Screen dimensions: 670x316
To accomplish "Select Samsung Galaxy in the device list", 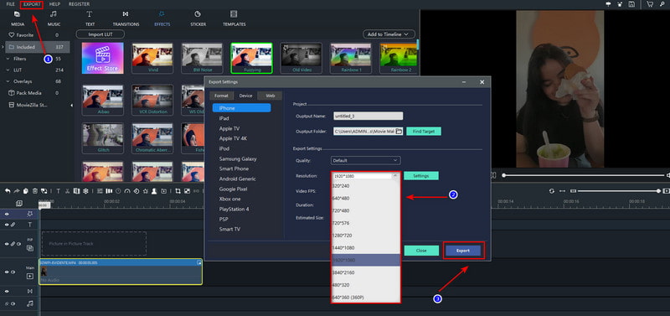I will (238, 158).
